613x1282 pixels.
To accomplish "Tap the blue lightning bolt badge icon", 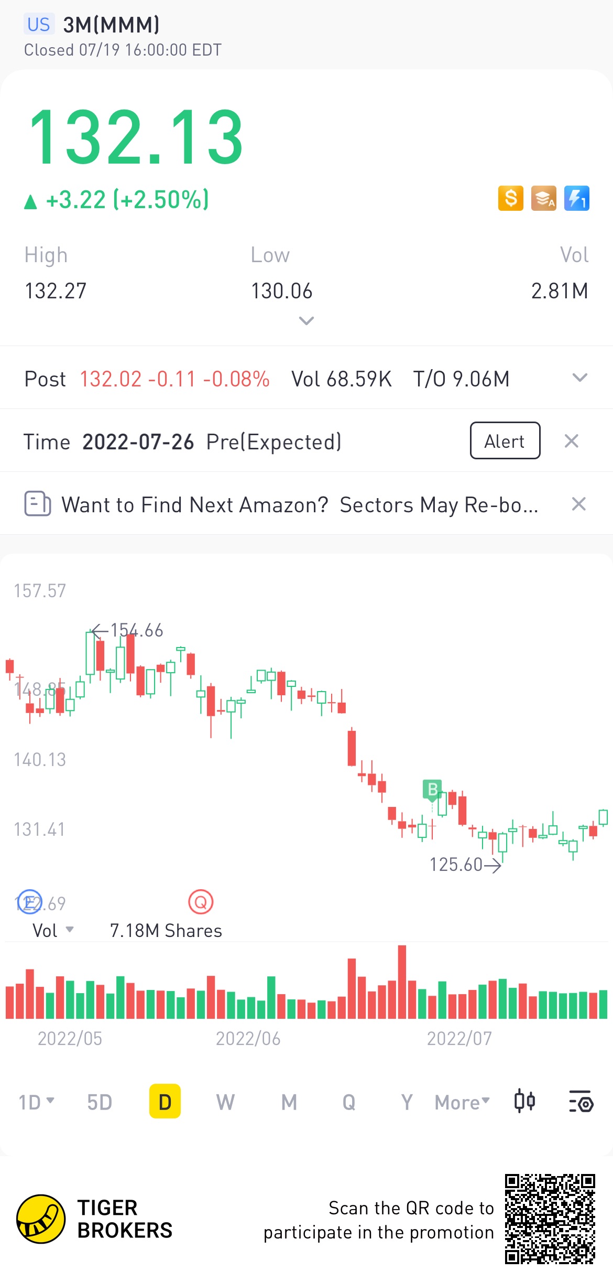I will click(576, 199).
